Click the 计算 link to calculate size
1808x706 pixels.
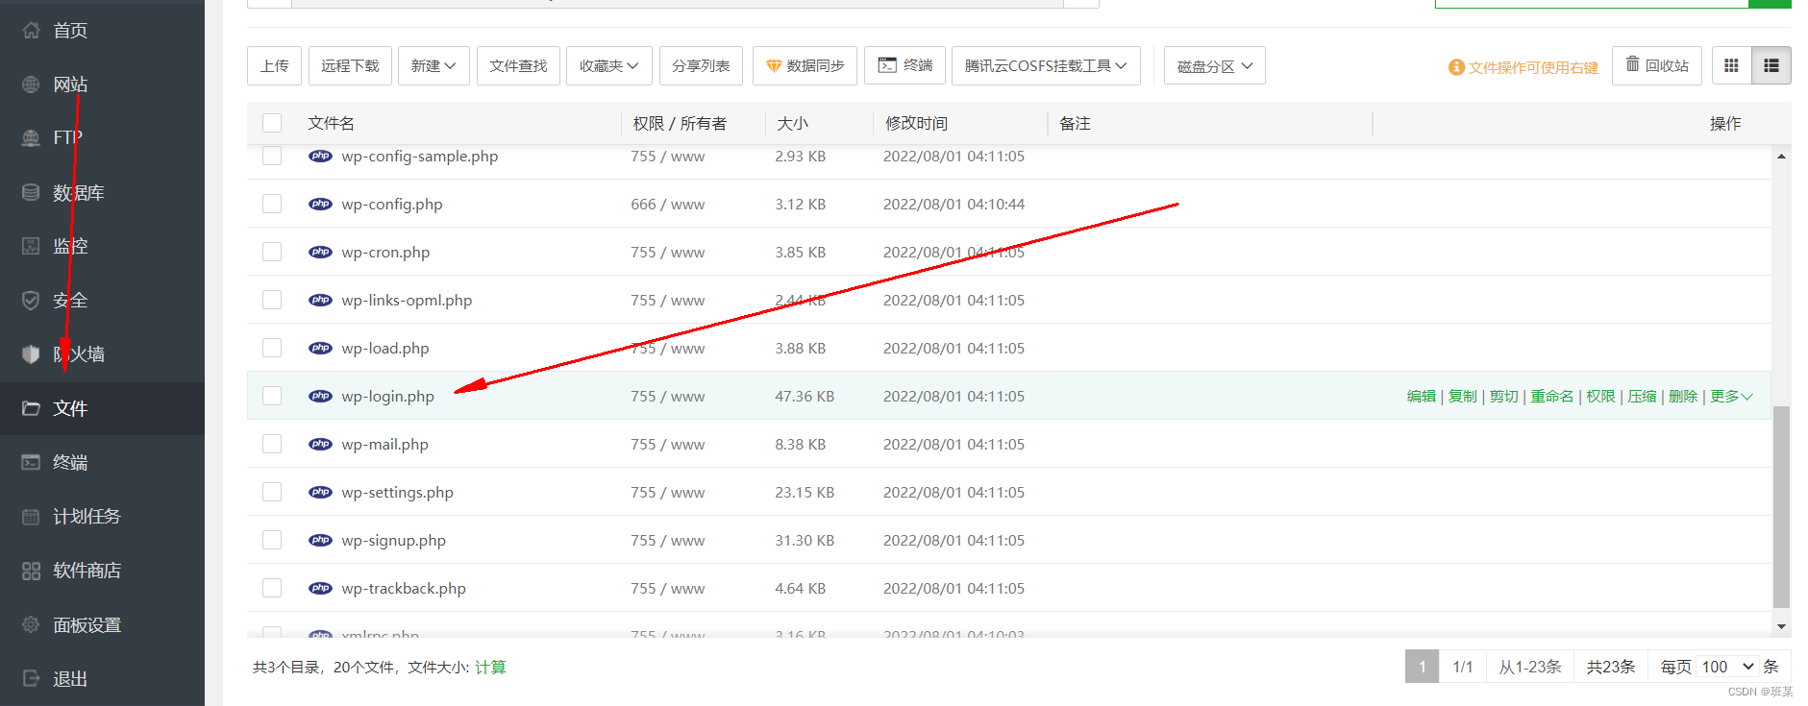tap(490, 667)
